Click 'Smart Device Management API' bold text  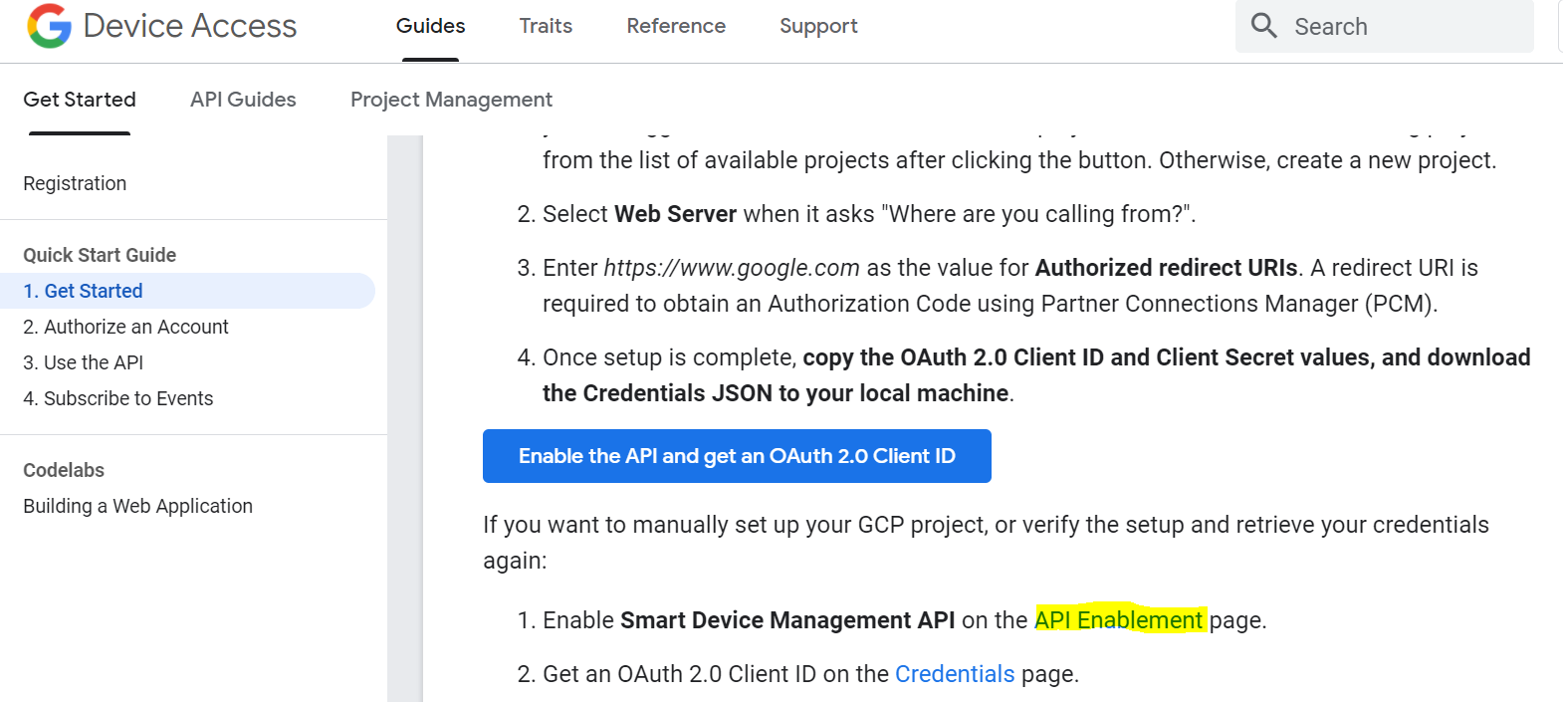pyautogui.click(x=787, y=620)
